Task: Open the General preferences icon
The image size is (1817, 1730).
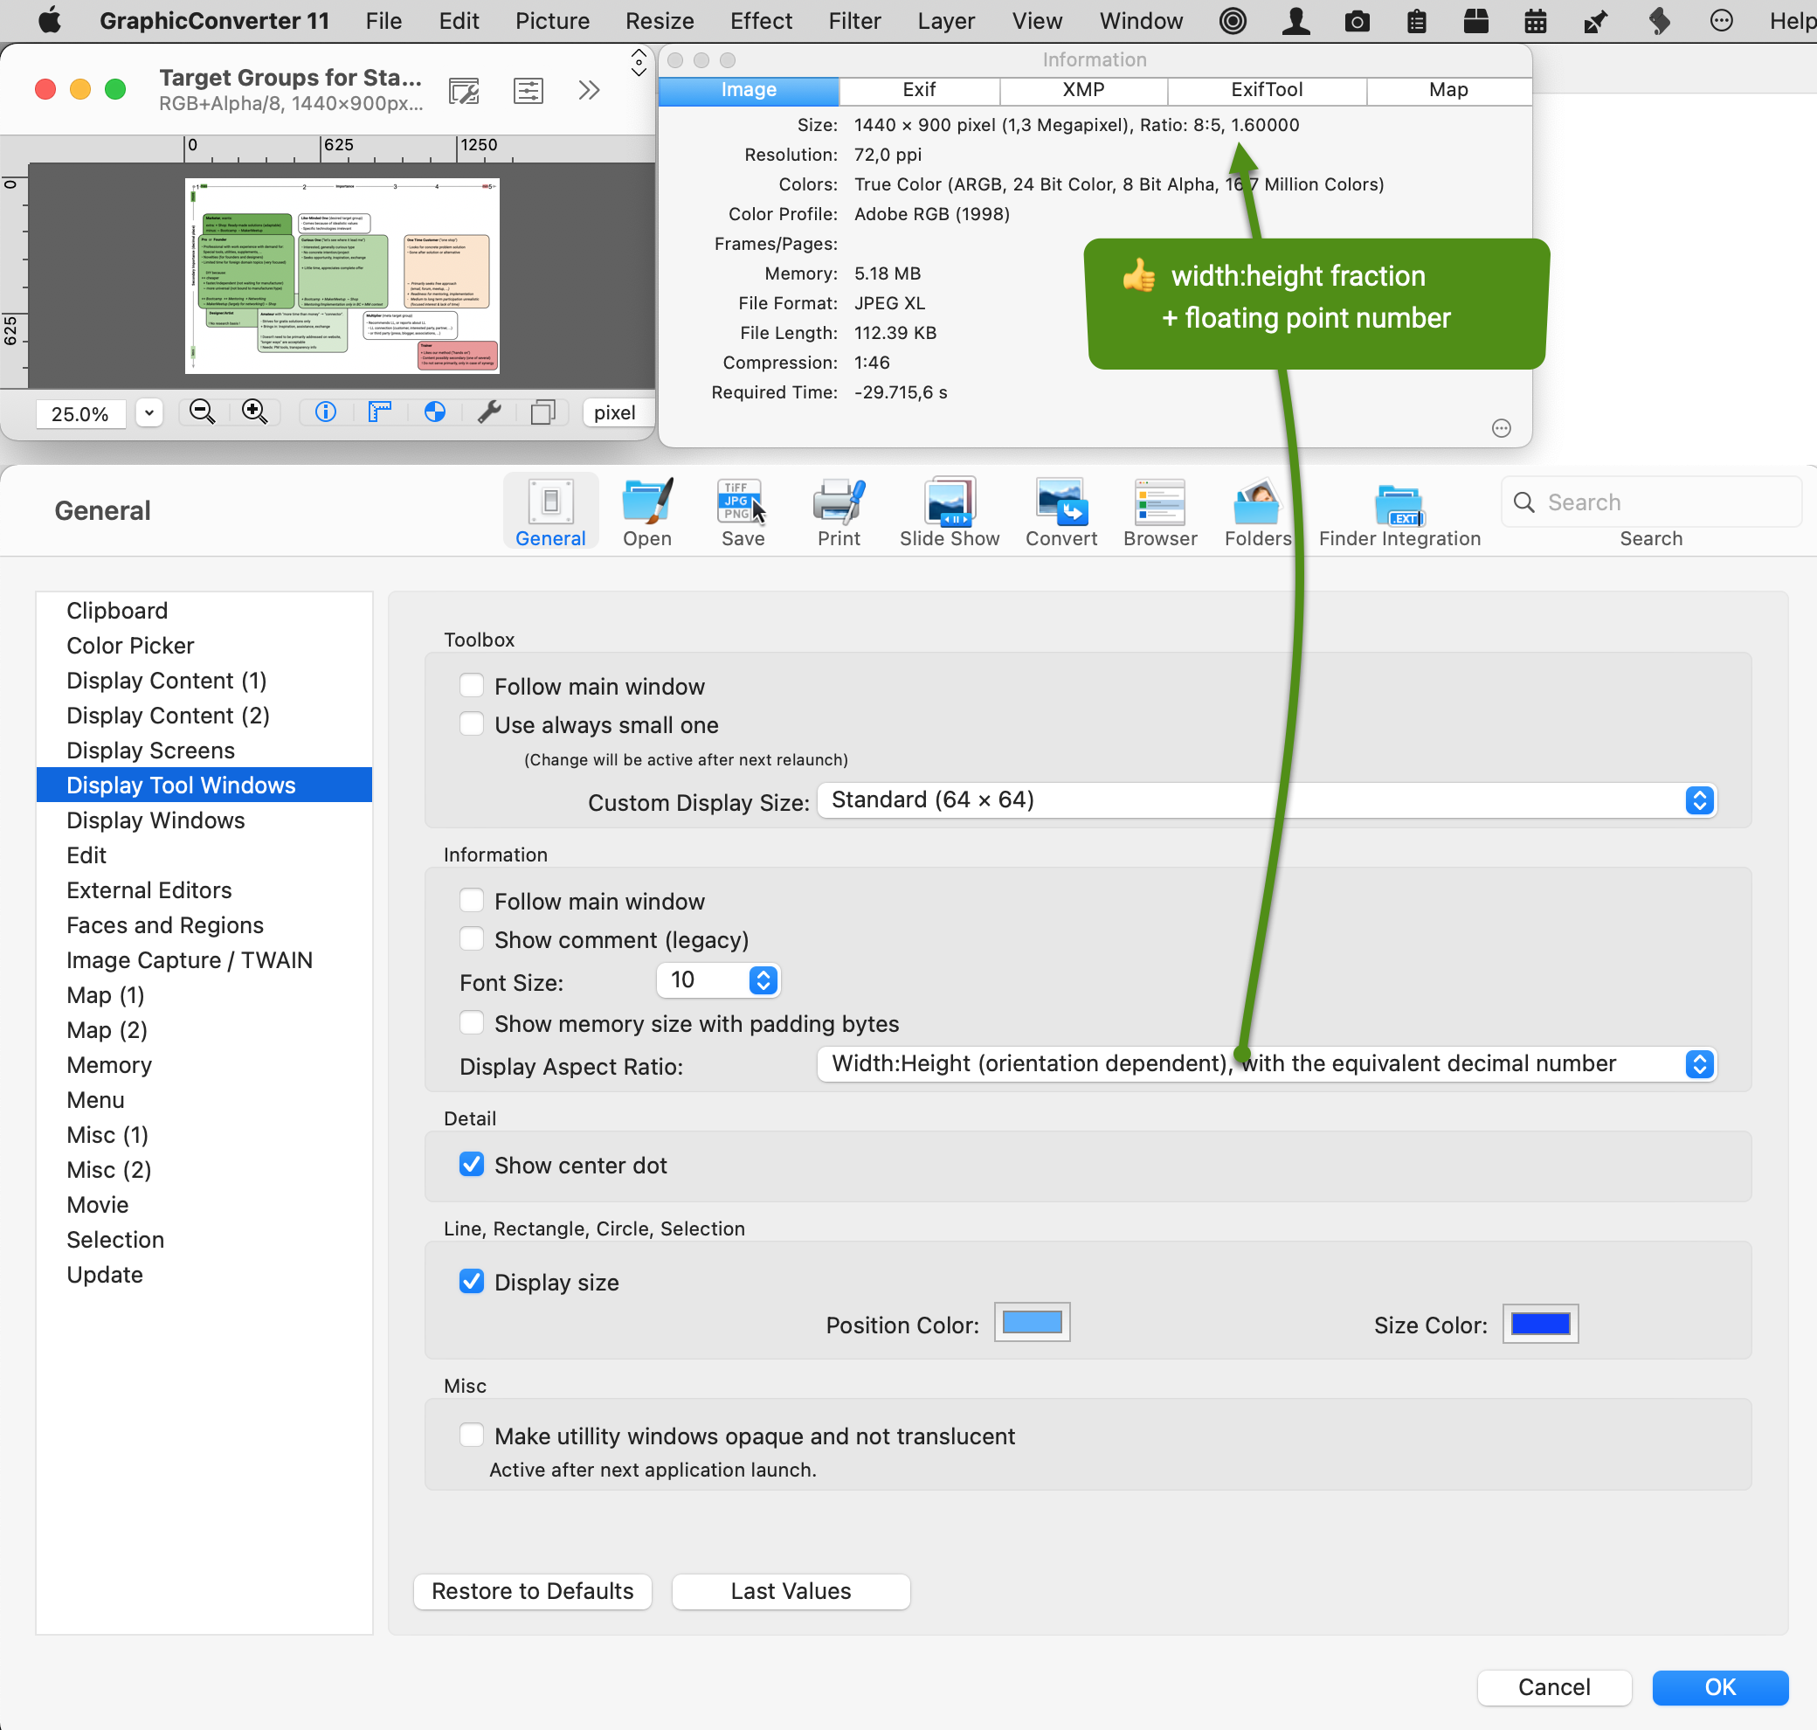Action: (550, 512)
